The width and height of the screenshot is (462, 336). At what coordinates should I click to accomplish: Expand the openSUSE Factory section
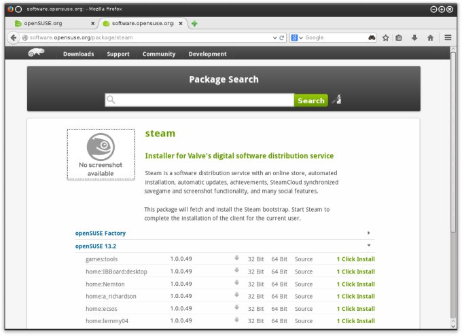pyautogui.click(x=368, y=233)
